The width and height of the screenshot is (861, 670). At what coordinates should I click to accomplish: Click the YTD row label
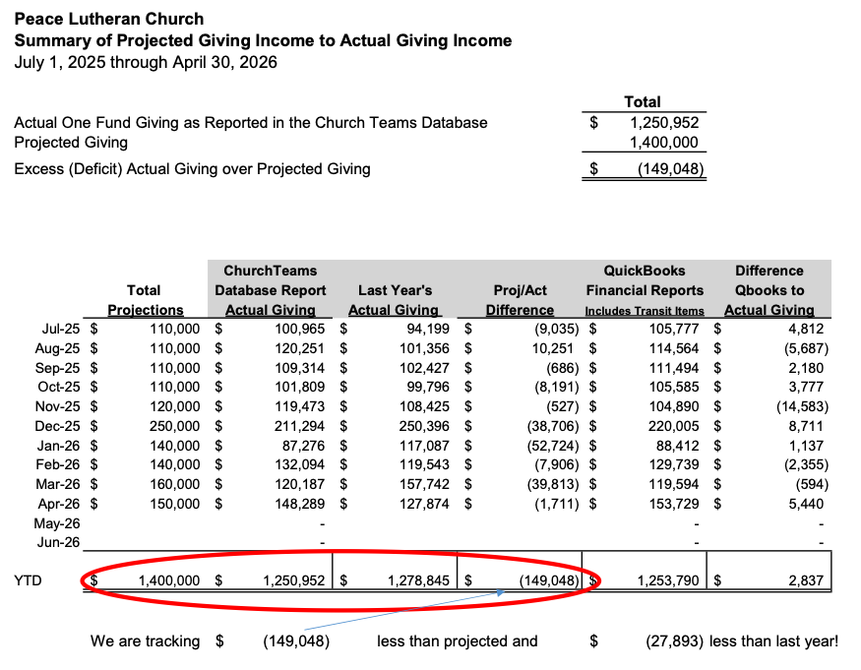click(x=28, y=580)
